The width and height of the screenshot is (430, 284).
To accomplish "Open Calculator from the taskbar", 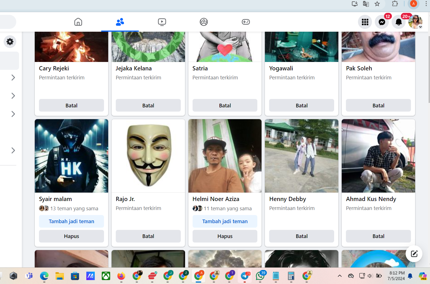I will pyautogui.click(x=291, y=276).
